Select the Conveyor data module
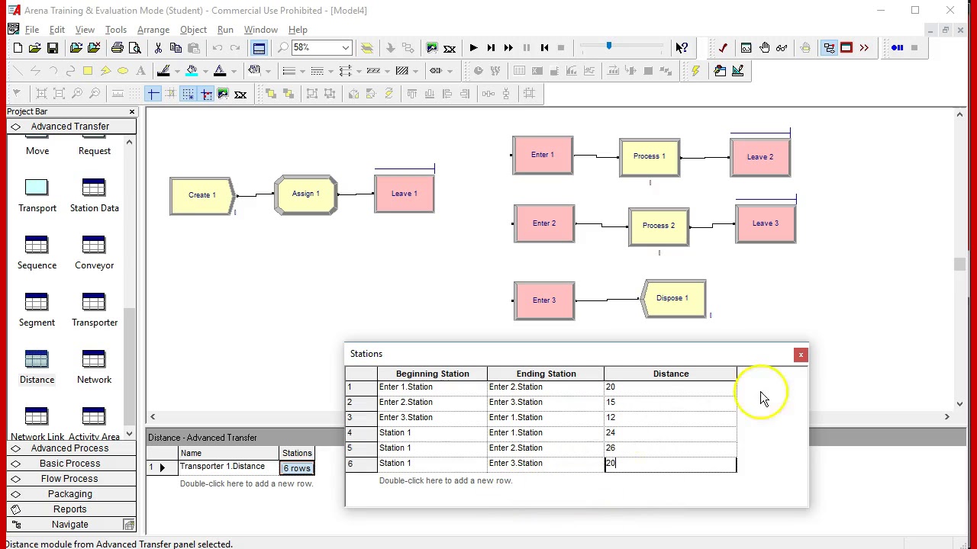 [95, 252]
